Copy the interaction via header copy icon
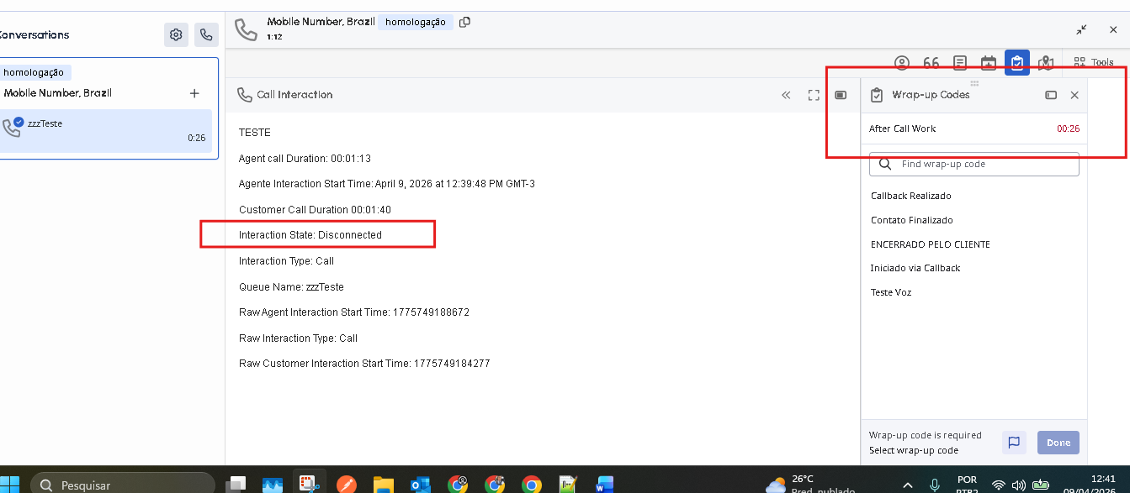This screenshot has height=493, width=1130. (464, 22)
